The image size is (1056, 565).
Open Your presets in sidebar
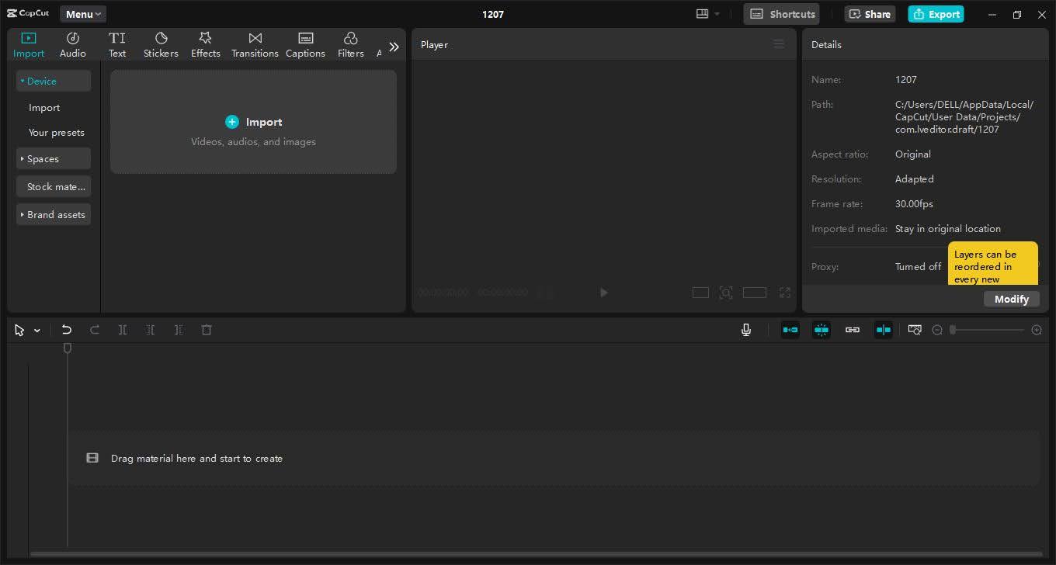57,133
